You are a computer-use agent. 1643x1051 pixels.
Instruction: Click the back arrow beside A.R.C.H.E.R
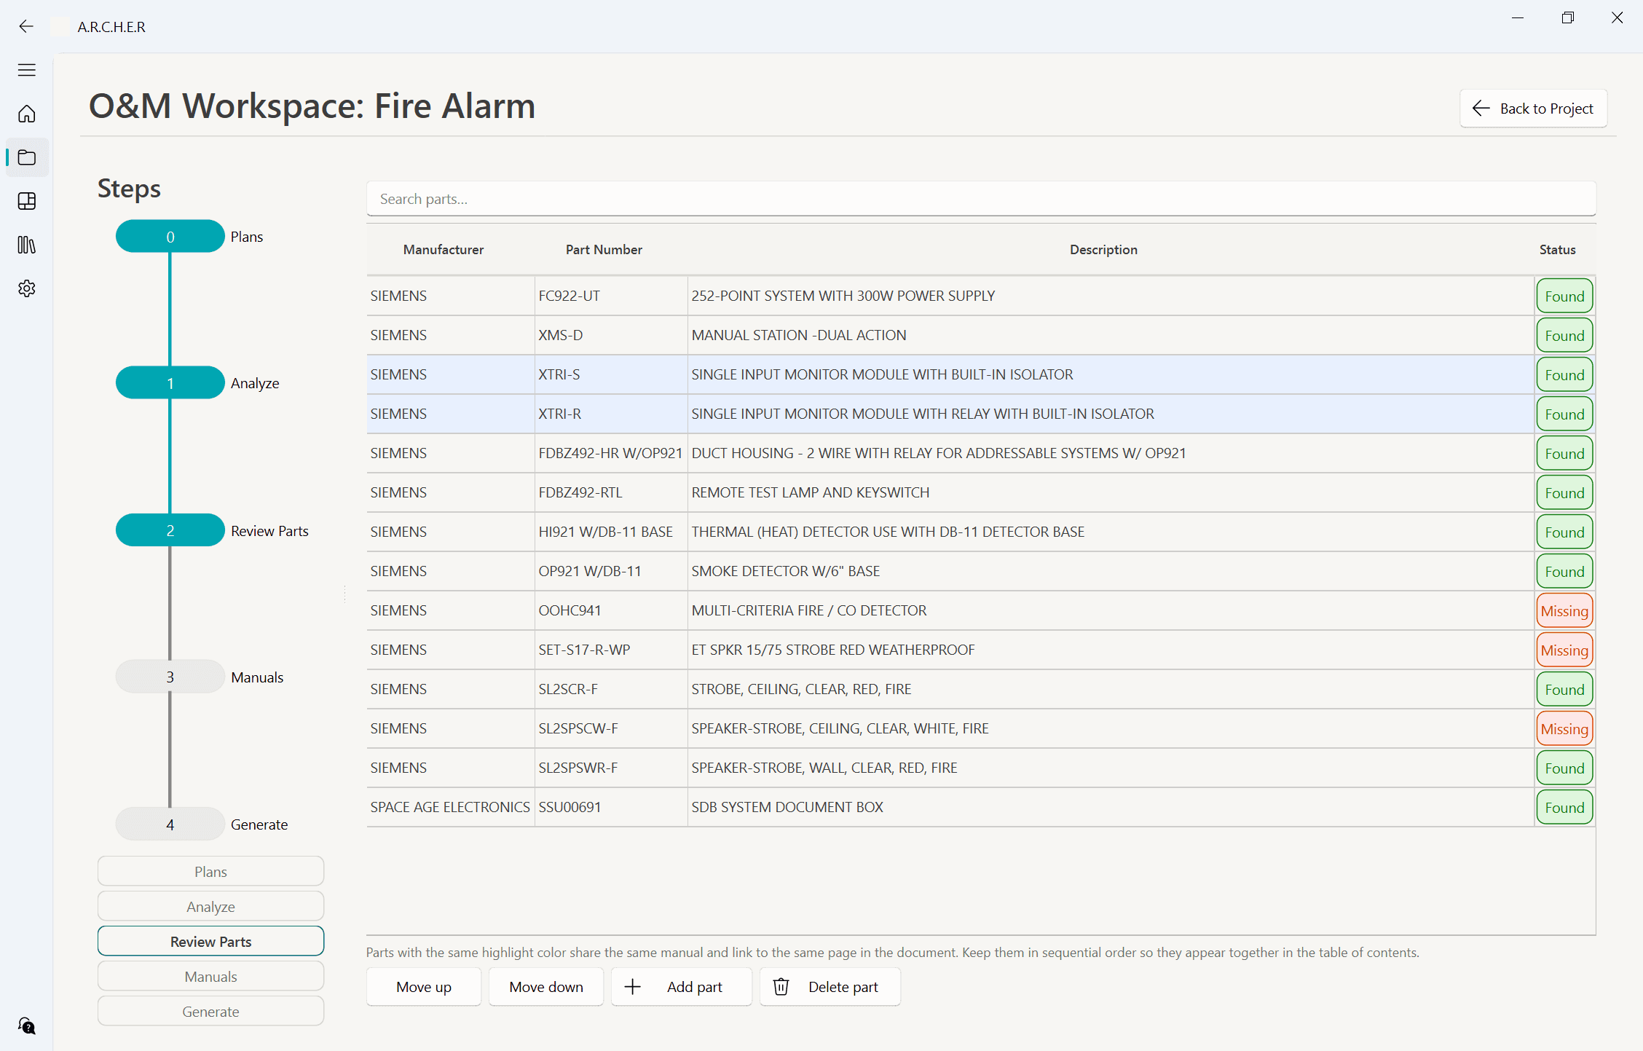pos(26,26)
